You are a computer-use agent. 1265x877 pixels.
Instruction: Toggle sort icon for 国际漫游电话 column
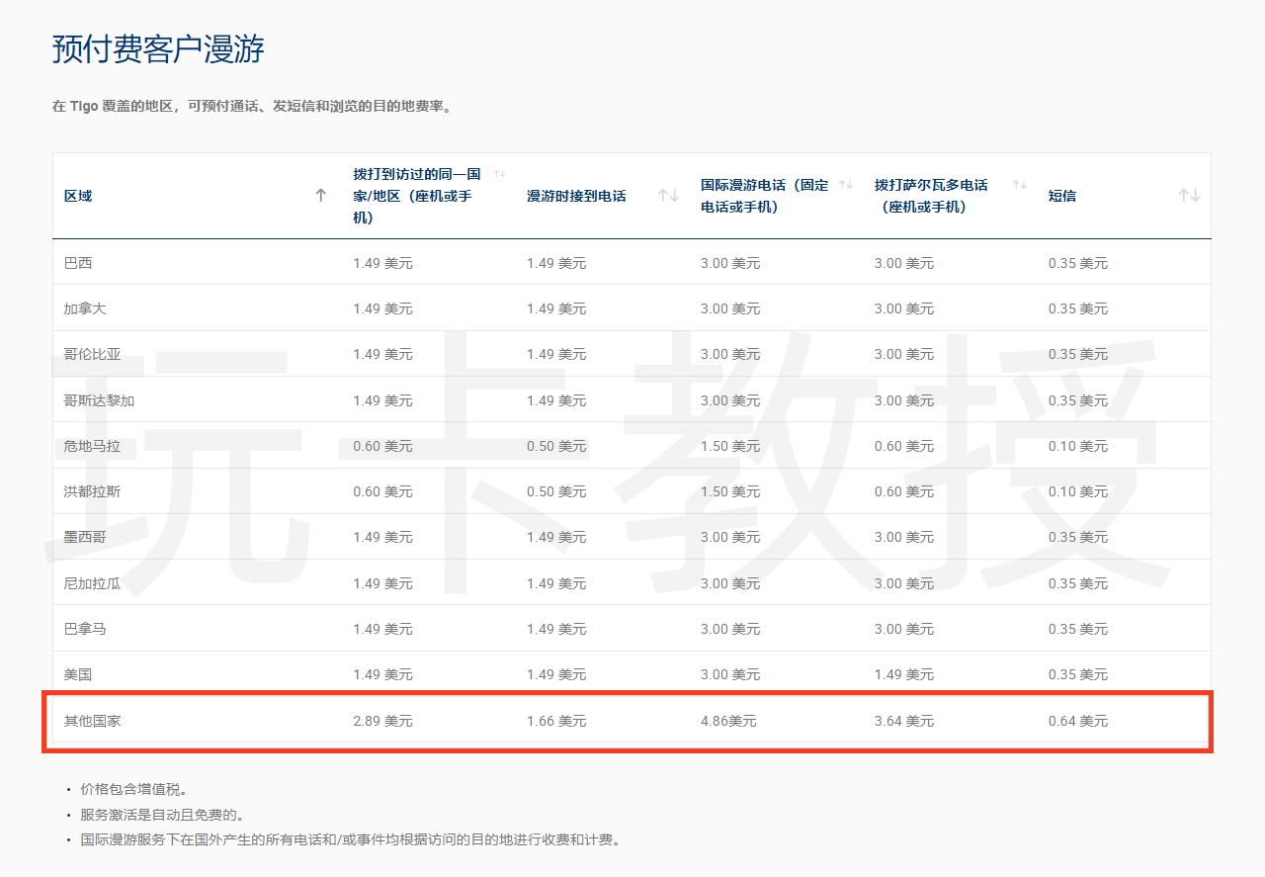[x=846, y=185]
